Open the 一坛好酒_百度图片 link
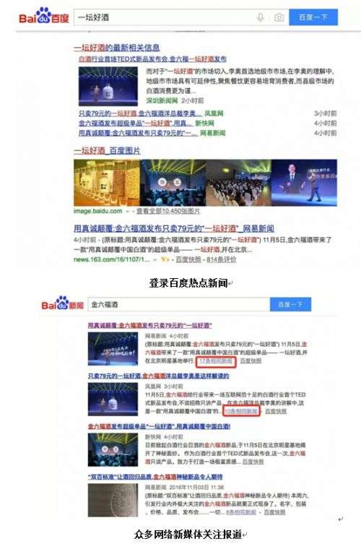Image resolution: width=361 pixels, height=544 pixels. pyautogui.click(x=107, y=150)
